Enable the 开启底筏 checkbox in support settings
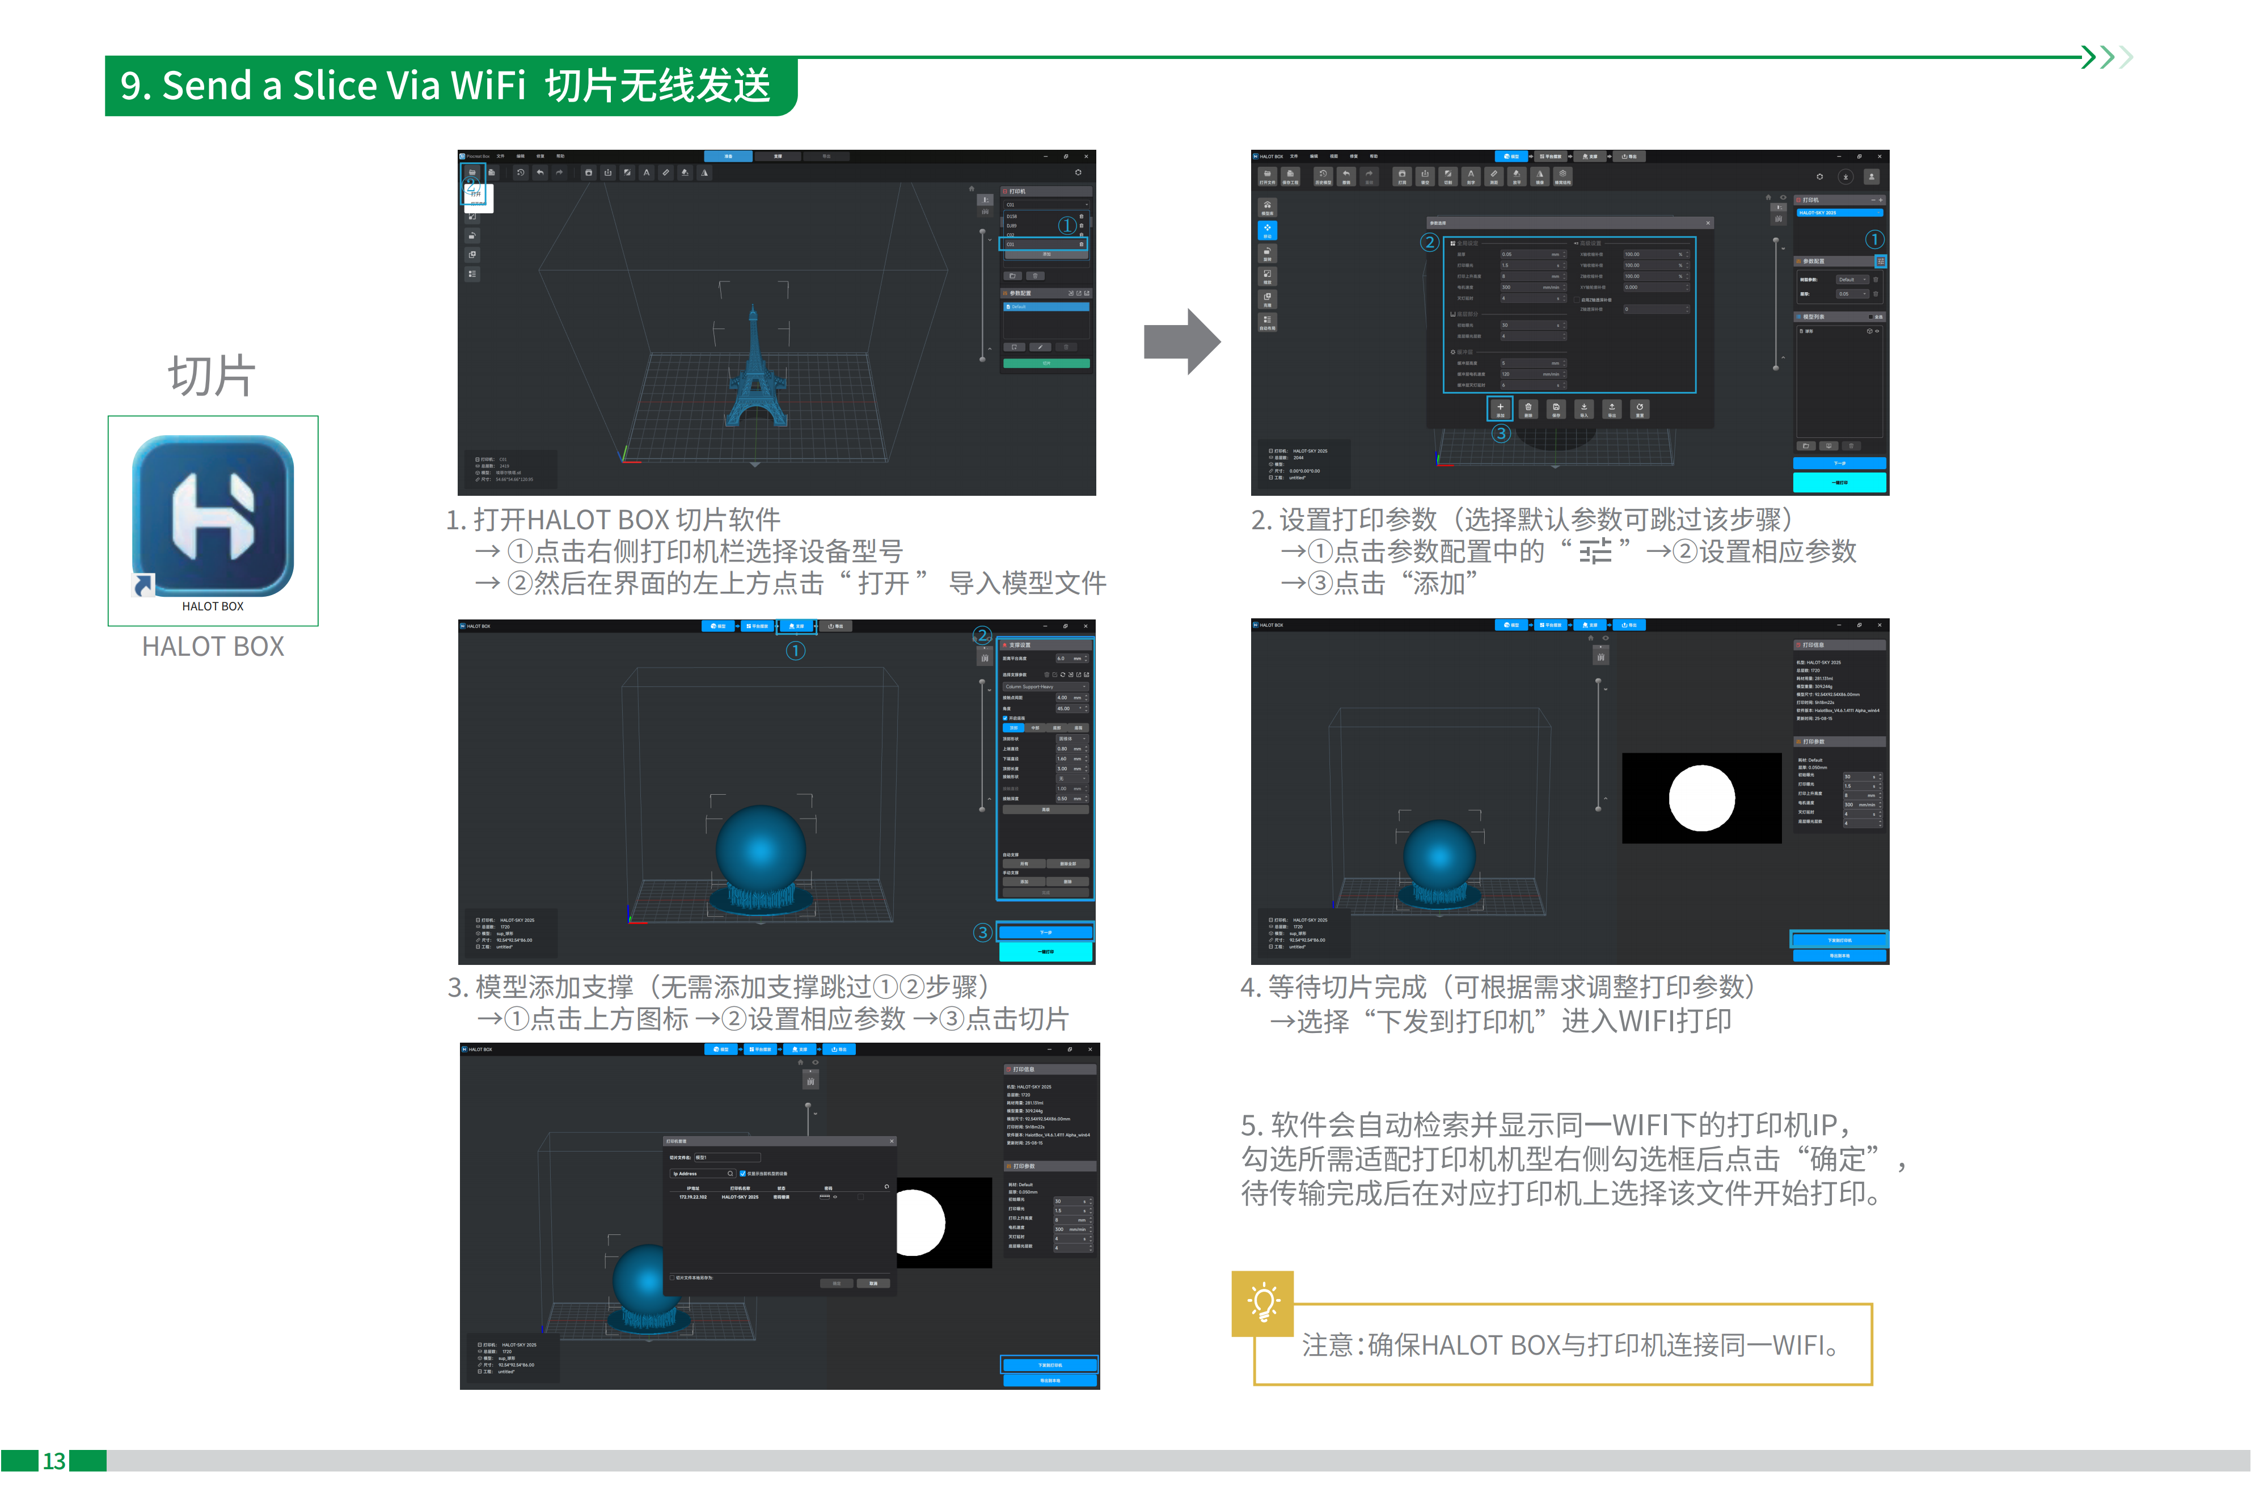2251x1501 pixels. (x=1005, y=718)
